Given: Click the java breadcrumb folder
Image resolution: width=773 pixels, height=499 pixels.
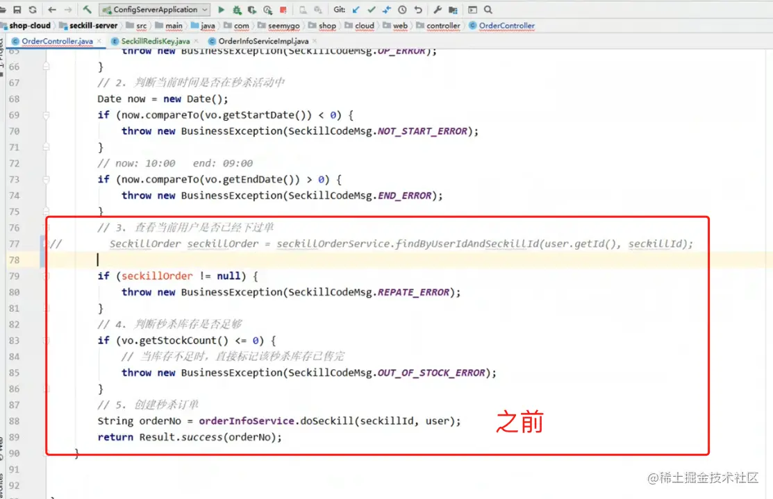Looking at the screenshot, I should click(203, 26).
